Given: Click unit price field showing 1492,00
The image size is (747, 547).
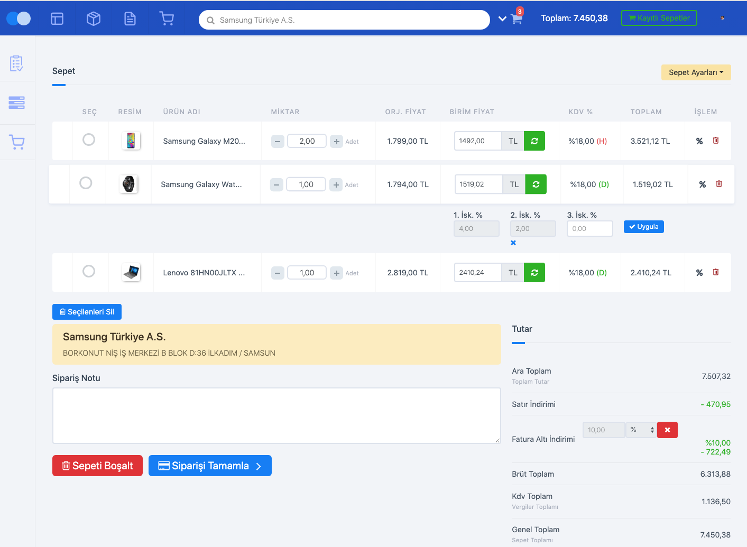Looking at the screenshot, I should tap(478, 141).
